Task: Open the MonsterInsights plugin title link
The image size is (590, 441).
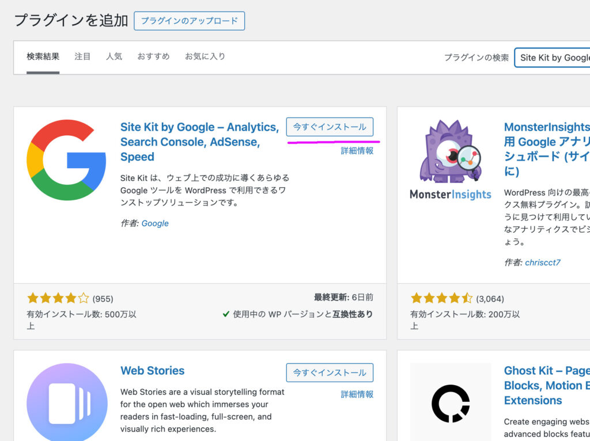Action: 547,149
